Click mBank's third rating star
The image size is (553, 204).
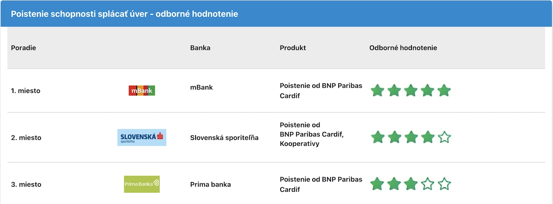coord(411,90)
